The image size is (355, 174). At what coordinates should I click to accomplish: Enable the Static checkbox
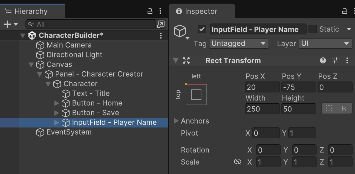313,29
